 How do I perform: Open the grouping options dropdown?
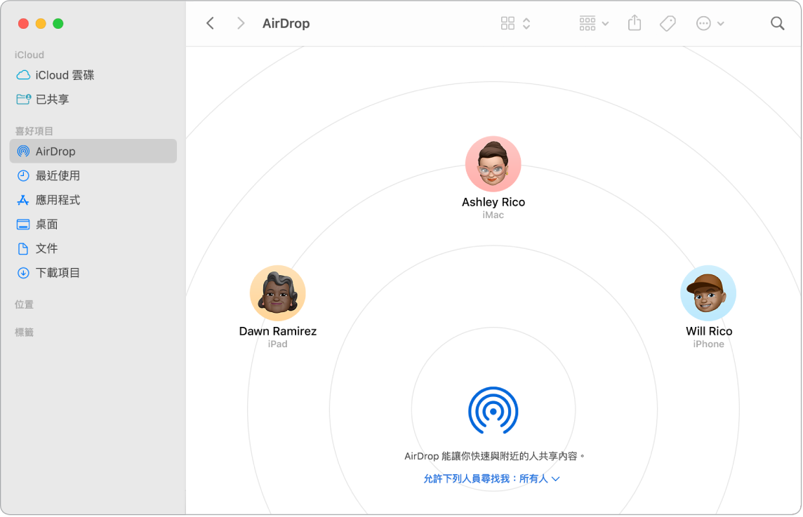[x=593, y=23]
